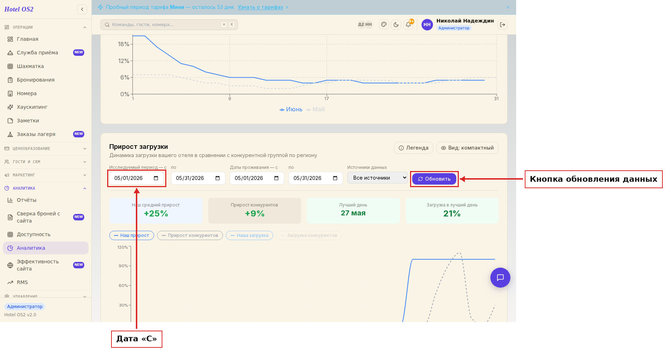Focus the command search field
This screenshot has width=671, height=356.
(169, 25)
